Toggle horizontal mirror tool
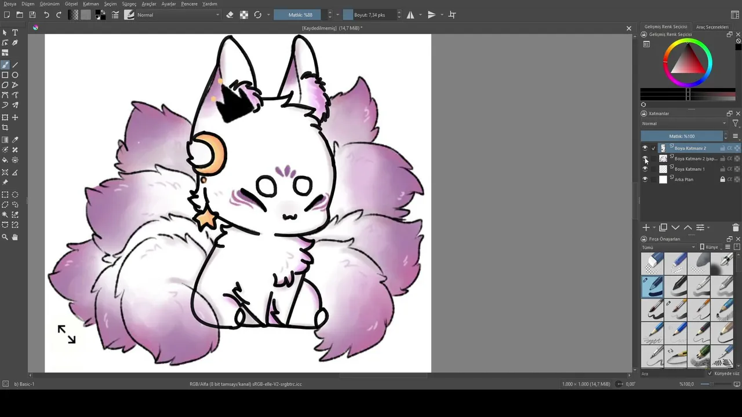Viewport: 742px width, 417px height. pyautogui.click(x=410, y=14)
